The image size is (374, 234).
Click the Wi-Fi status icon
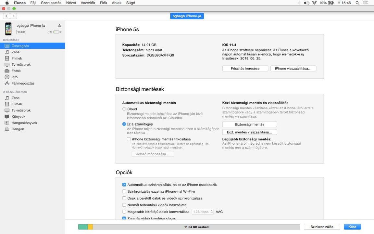[x=314, y=3]
